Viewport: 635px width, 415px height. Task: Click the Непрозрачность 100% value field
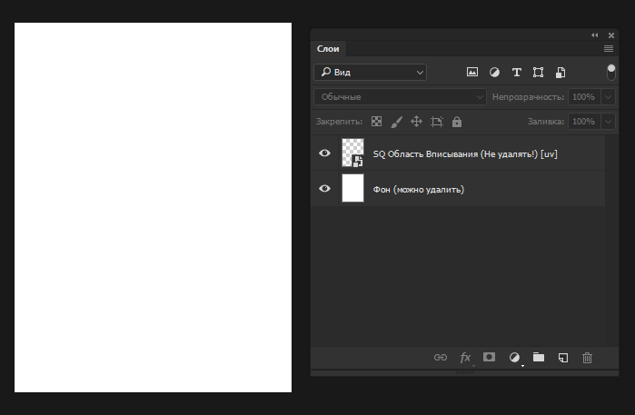tap(584, 97)
